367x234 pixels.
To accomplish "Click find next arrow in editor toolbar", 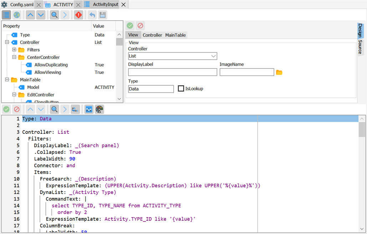I will point(65,109).
